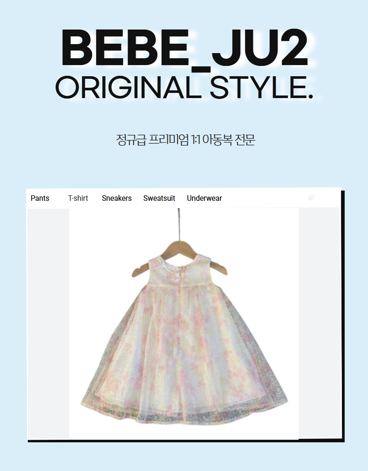368x471 pixels.
Task: Open the Underwear category tab
Action: tap(205, 198)
